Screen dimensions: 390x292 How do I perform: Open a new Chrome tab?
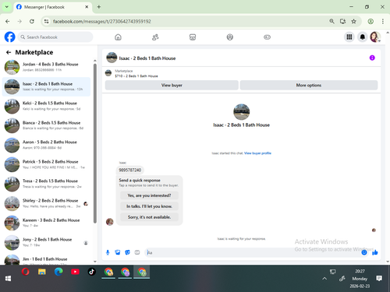(99, 7)
